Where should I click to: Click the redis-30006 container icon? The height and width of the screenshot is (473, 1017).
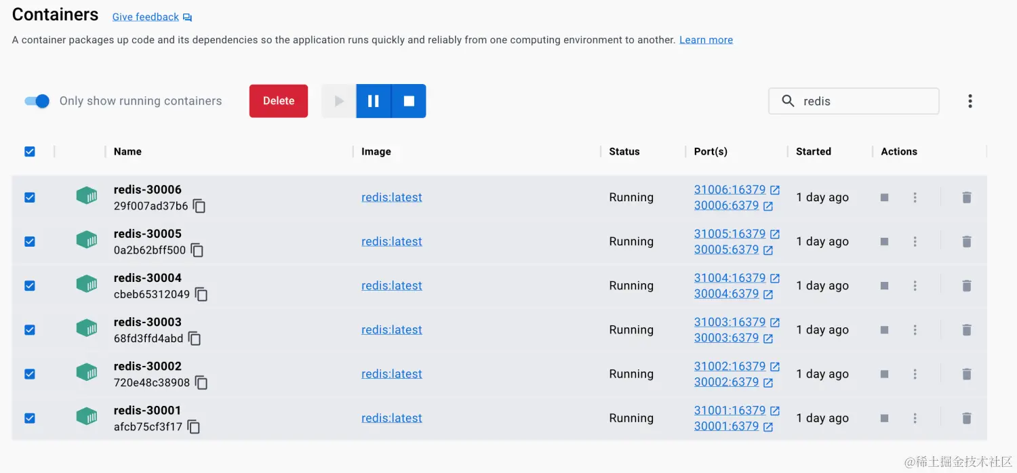[x=87, y=196]
